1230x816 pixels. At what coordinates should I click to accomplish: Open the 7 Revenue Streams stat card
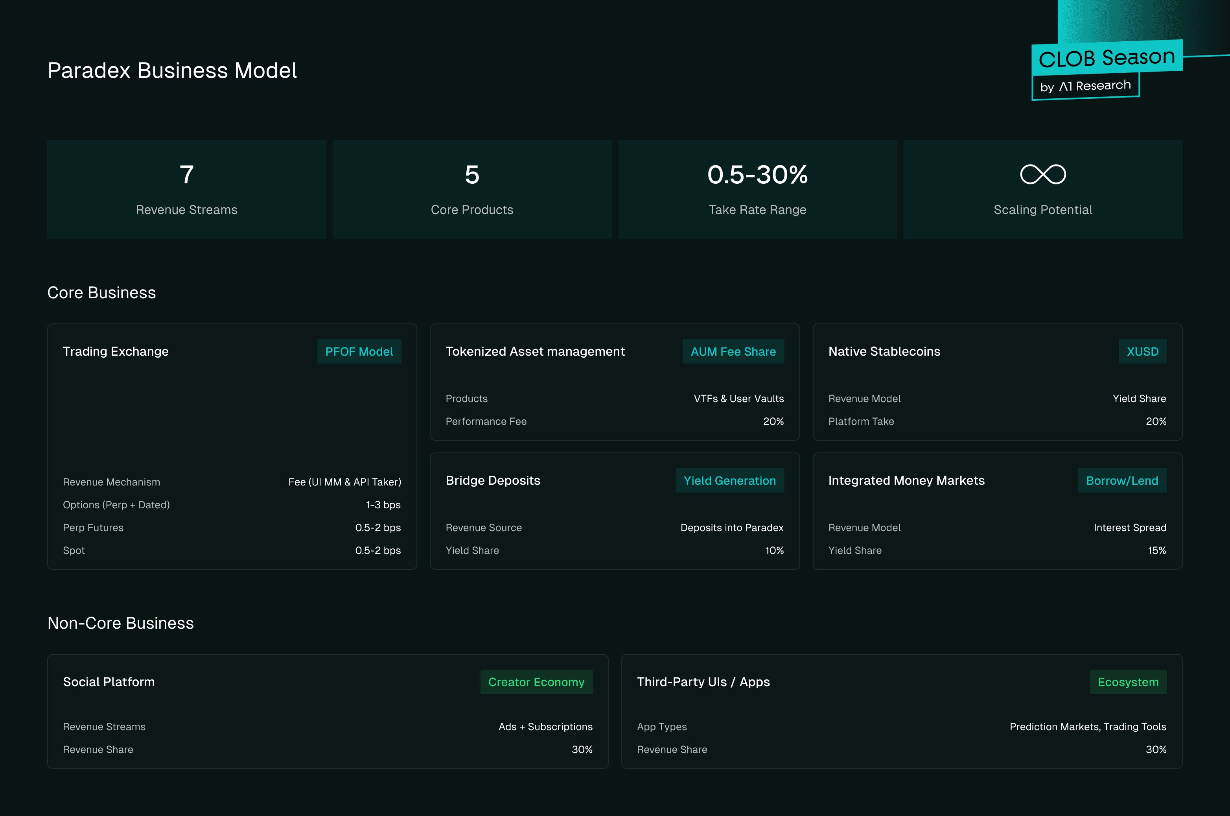click(186, 189)
